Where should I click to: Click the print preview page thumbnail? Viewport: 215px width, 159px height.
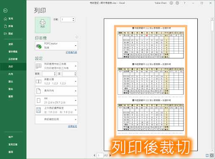151,85
